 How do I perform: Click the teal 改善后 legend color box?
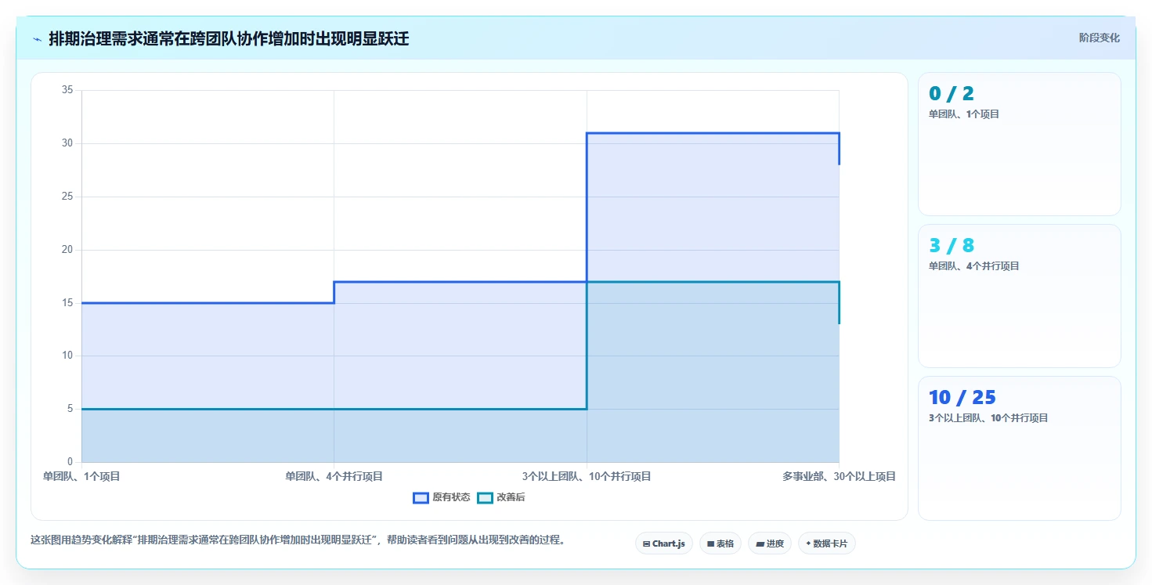tap(485, 497)
